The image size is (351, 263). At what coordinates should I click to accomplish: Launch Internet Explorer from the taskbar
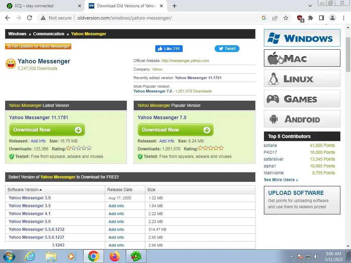[x=30, y=256]
